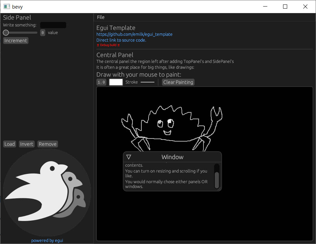
Task: Click the Write something text field
Action: (x=53, y=25)
